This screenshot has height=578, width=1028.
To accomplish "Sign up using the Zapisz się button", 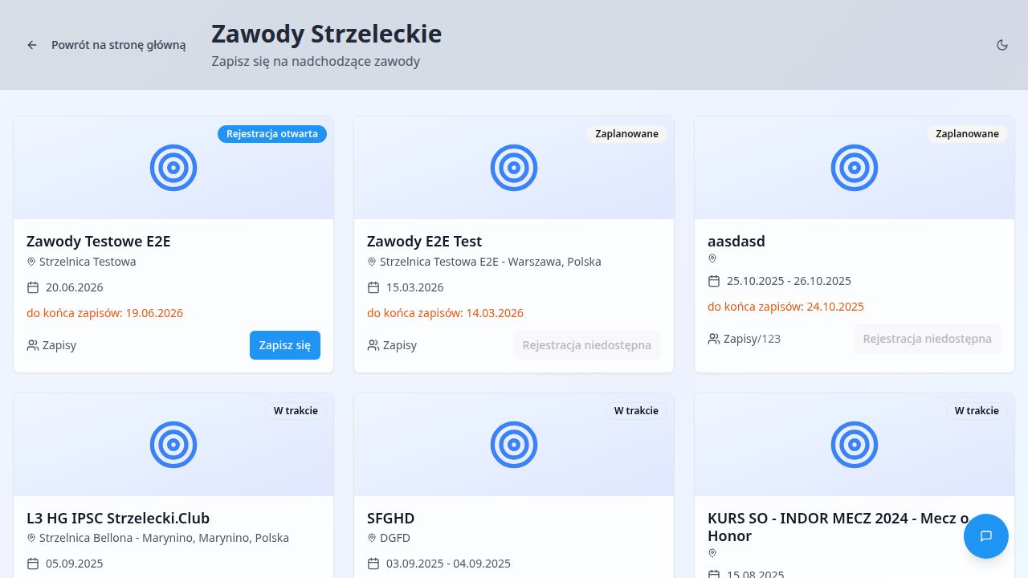I will [285, 345].
